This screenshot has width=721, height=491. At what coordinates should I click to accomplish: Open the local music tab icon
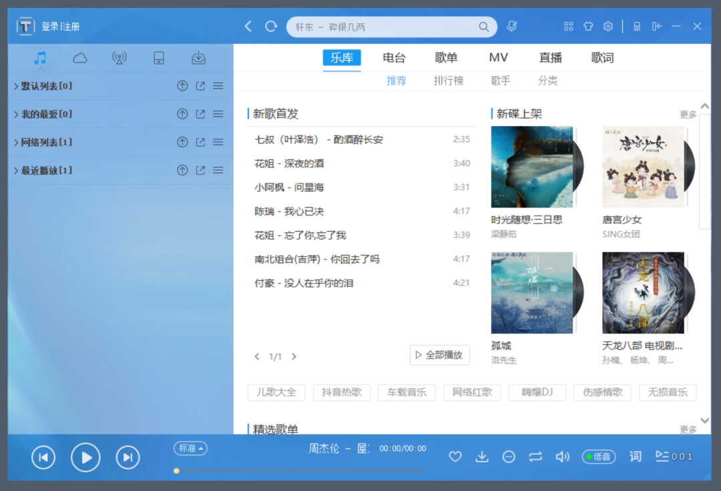41,58
